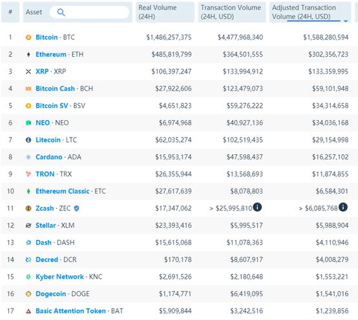Click the Bitcoin SV logo icon

tap(28, 106)
